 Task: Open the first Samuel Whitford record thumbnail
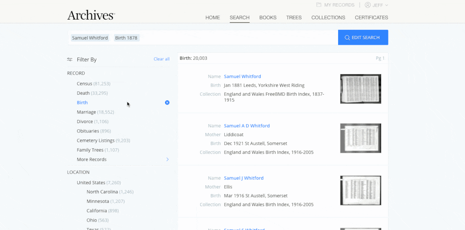click(x=361, y=89)
